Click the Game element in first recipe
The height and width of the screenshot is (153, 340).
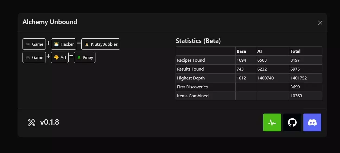point(34,44)
